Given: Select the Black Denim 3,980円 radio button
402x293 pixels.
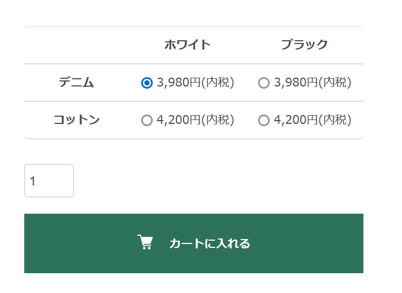Looking at the screenshot, I should 264,83.
